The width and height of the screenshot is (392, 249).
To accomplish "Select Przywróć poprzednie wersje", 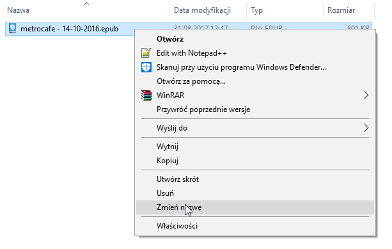I will point(255,109).
